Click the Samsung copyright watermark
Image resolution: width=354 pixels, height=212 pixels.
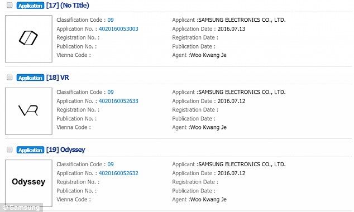[x=21, y=208]
